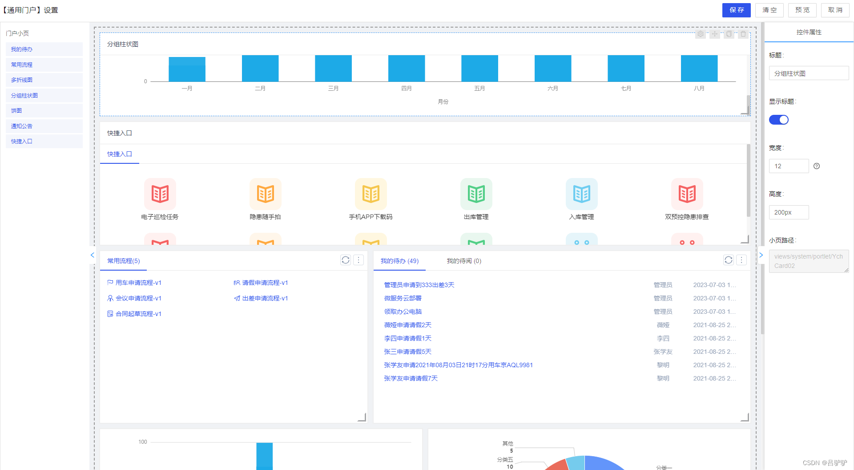Click the 八月 bar in the 分组柱状图 chart
Viewport: 854px width, 470px height.
pos(699,68)
